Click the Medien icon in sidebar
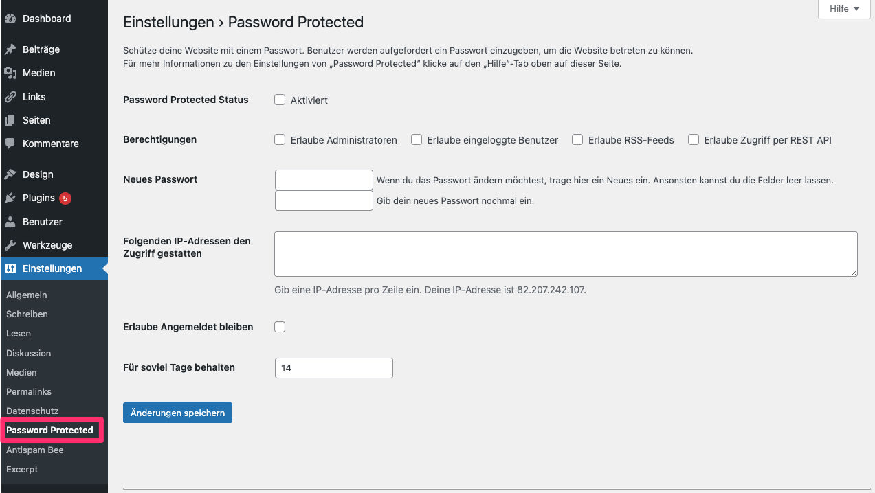Screen dimensions: 875x493 point(10,73)
